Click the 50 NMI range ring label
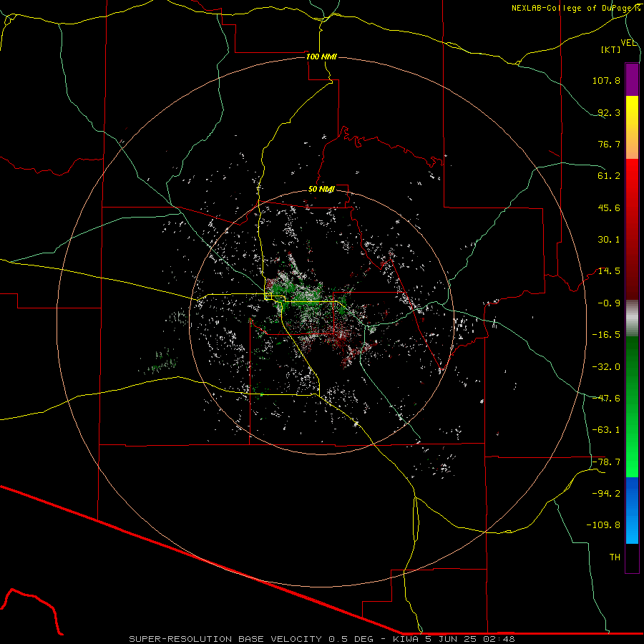Viewport: 644px width, 644px height. (x=321, y=190)
